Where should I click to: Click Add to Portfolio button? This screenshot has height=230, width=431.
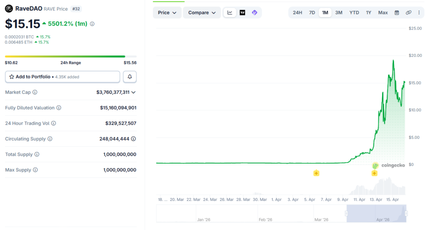[62, 77]
